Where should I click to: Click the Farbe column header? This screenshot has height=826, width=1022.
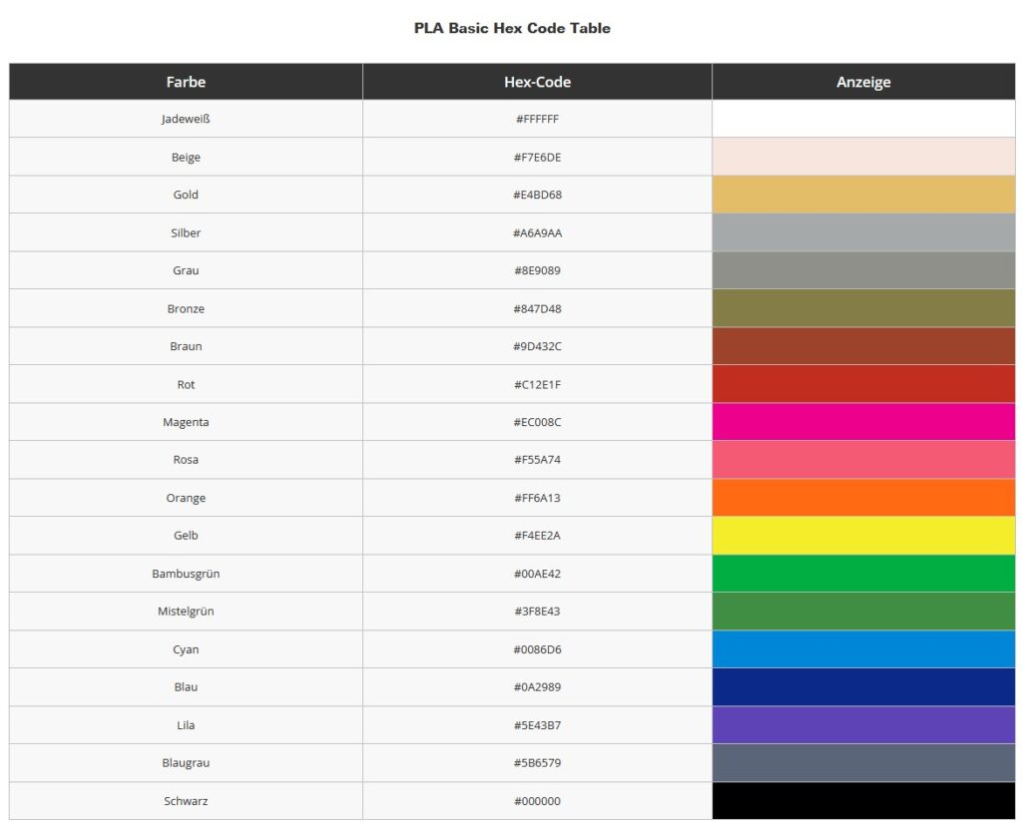click(186, 82)
